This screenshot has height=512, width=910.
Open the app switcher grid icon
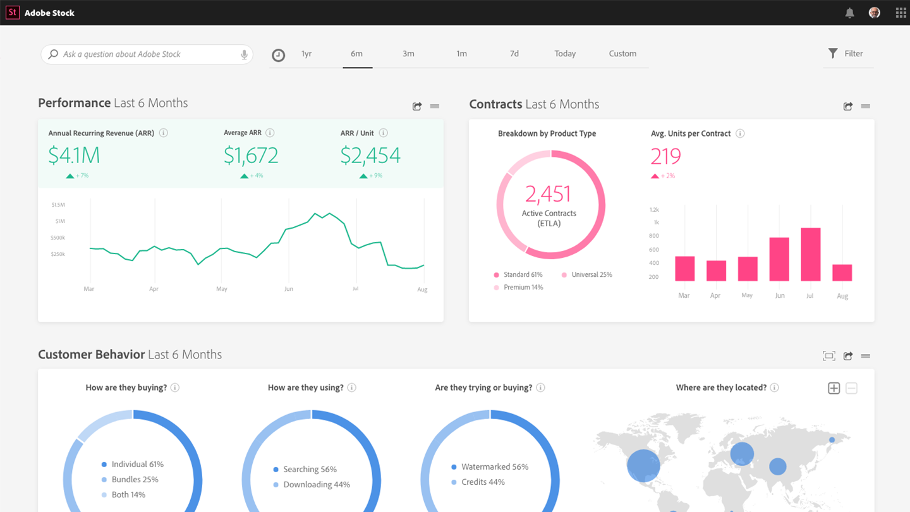coord(901,13)
